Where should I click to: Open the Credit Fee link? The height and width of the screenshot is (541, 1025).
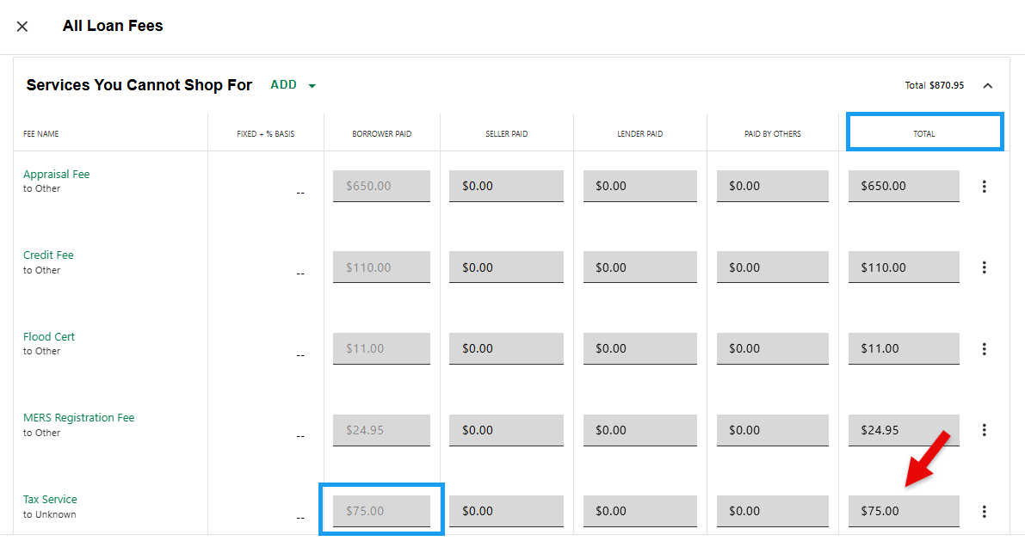[48, 255]
